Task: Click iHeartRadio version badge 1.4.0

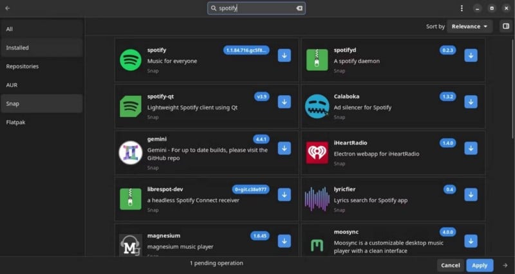Action: click(447, 143)
